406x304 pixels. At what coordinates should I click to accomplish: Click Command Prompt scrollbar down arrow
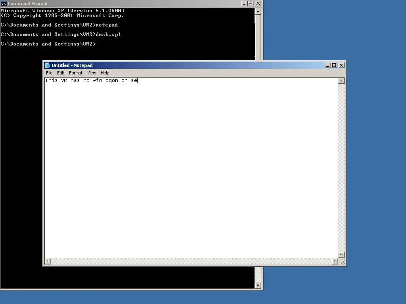point(258,285)
